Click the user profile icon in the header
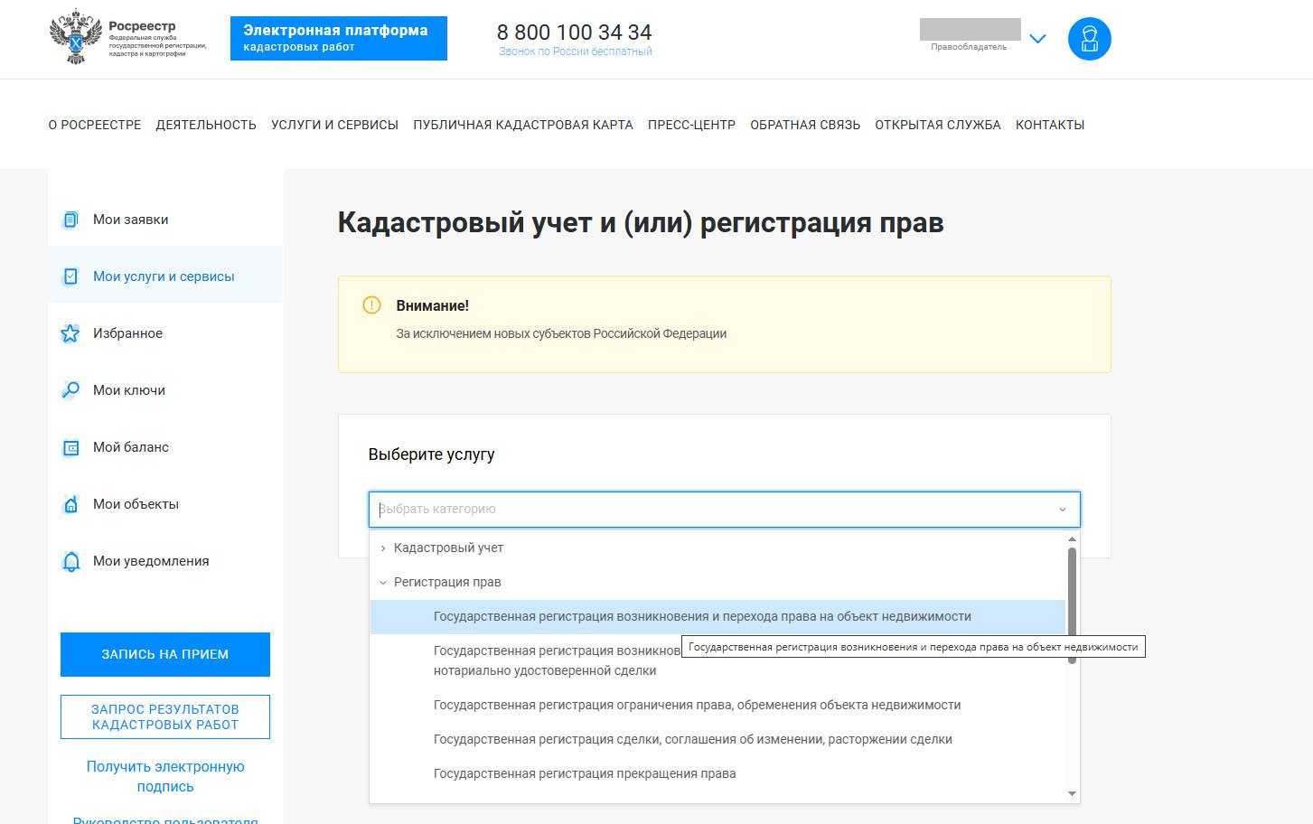1313x824 pixels. [x=1089, y=38]
